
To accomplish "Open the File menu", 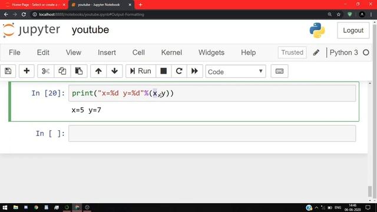I will click(x=14, y=52).
